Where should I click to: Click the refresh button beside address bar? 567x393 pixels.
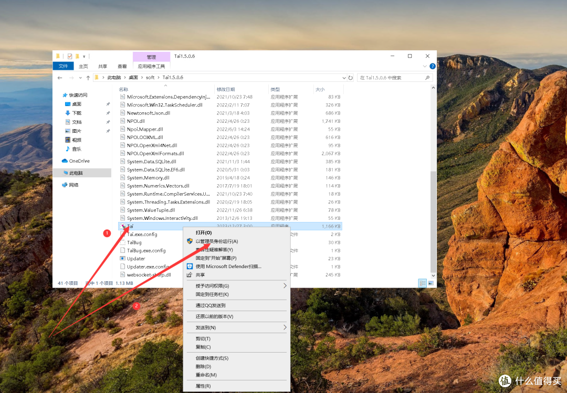tap(350, 78)
